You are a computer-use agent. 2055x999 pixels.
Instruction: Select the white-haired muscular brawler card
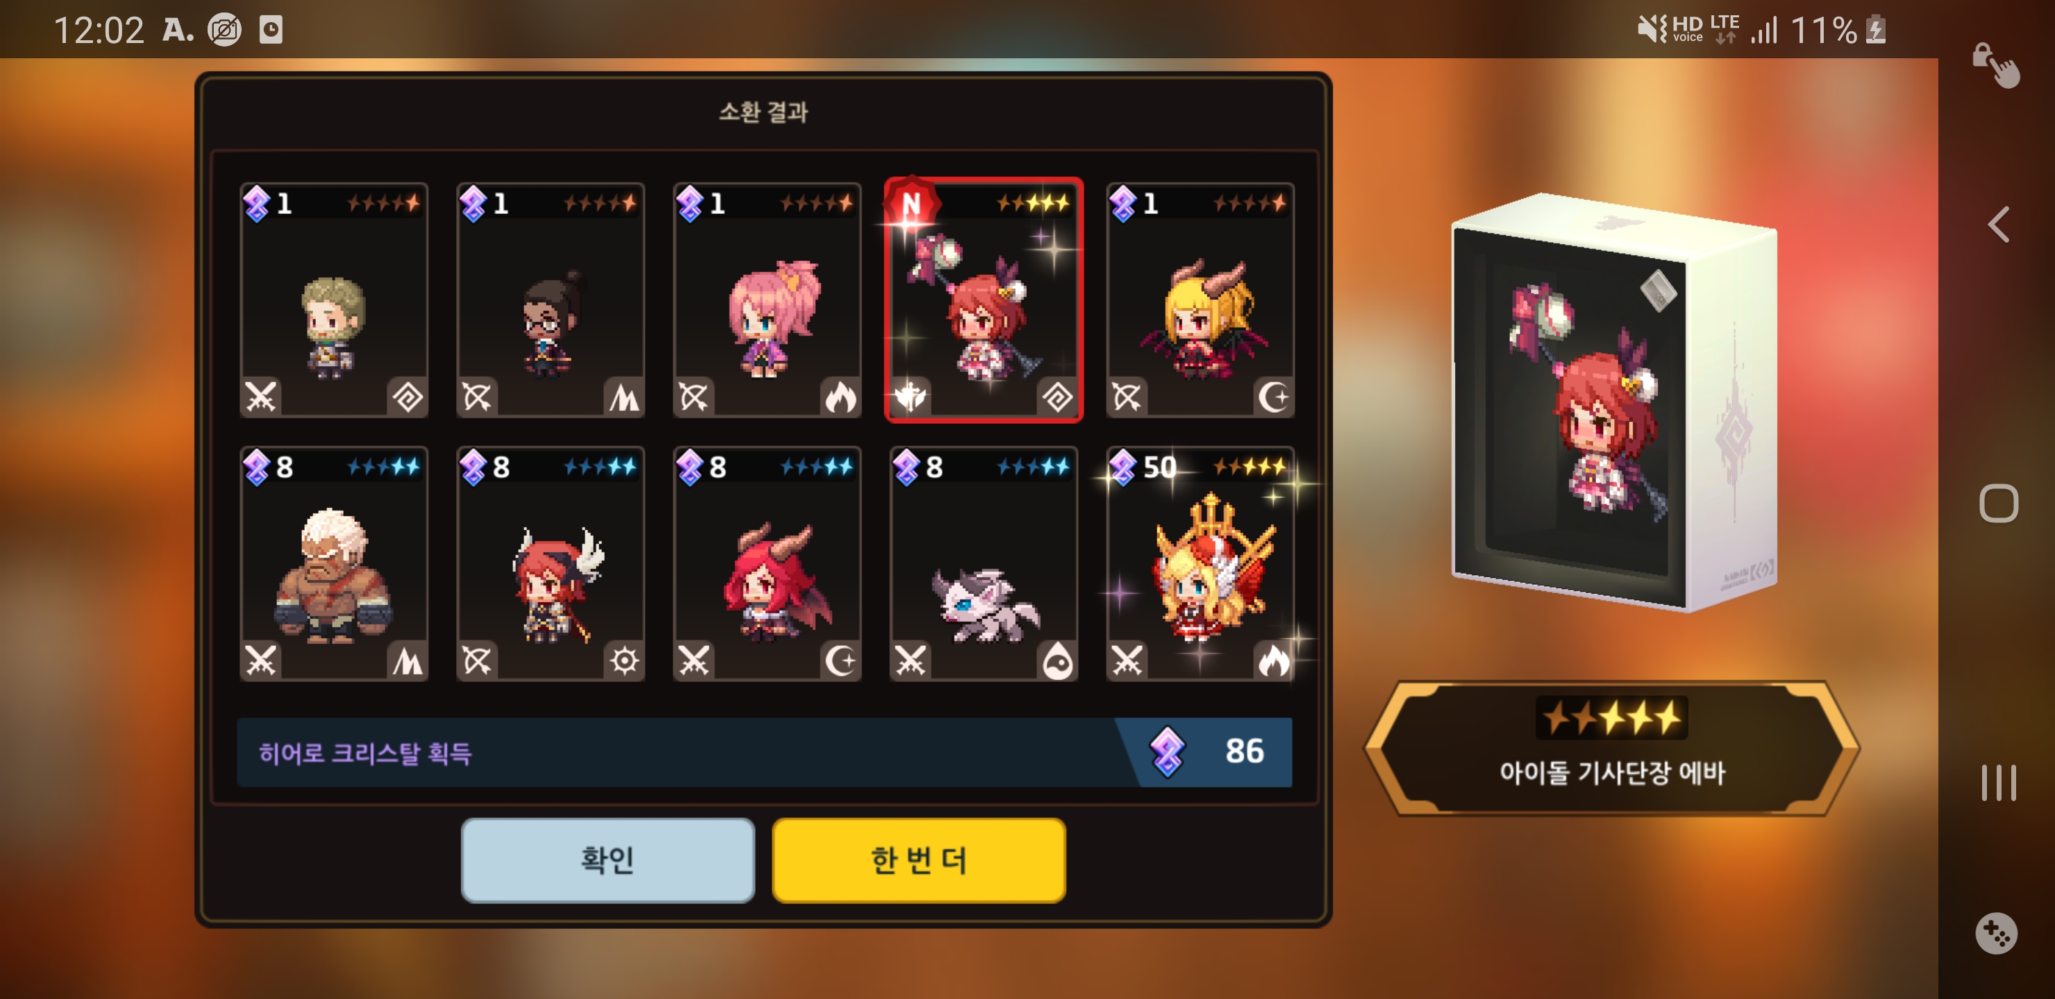coord(333,564)
